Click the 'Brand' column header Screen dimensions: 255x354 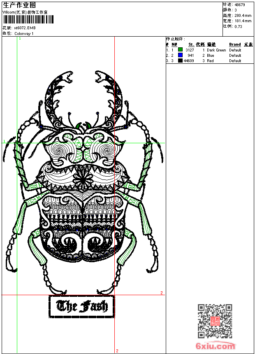pos(235,44)
